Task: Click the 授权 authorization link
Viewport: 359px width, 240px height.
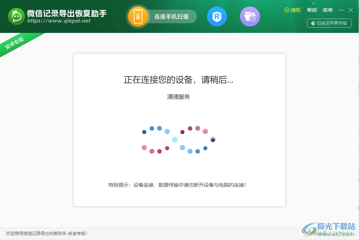Action: point(292,10)
